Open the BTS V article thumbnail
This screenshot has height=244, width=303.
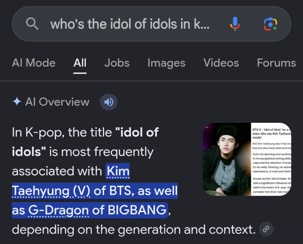click(247, 159)
